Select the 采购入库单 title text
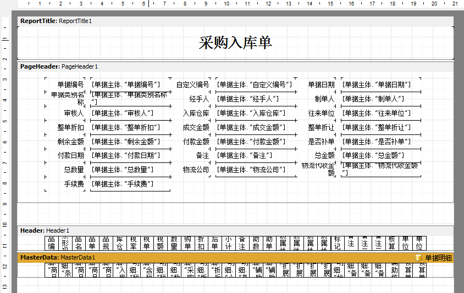 (235, 43)
